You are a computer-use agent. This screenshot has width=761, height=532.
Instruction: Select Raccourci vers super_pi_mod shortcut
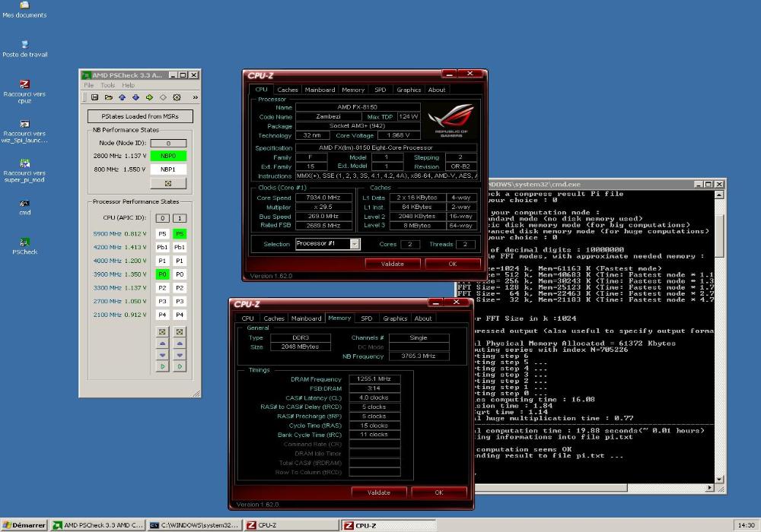[x=24, y=171]
